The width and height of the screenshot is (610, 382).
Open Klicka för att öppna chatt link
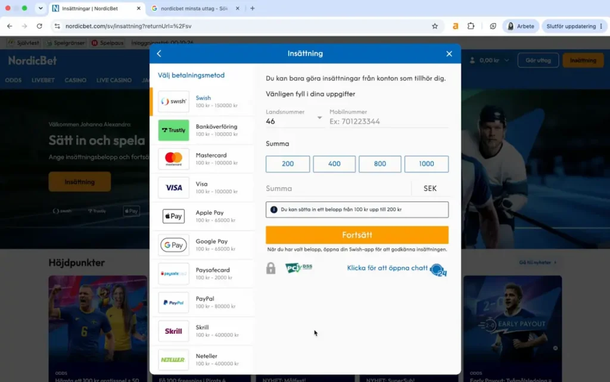[387, 268]
